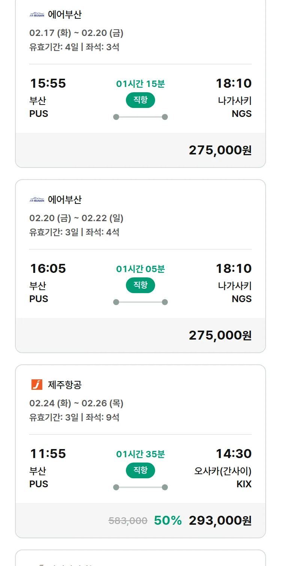
Task: Click the 직항 badge on 16:05 flight
Action: 140,285
